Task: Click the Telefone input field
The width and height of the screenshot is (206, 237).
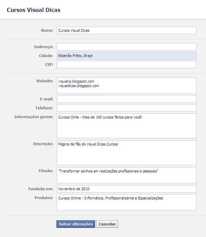Action: point(127,108)
